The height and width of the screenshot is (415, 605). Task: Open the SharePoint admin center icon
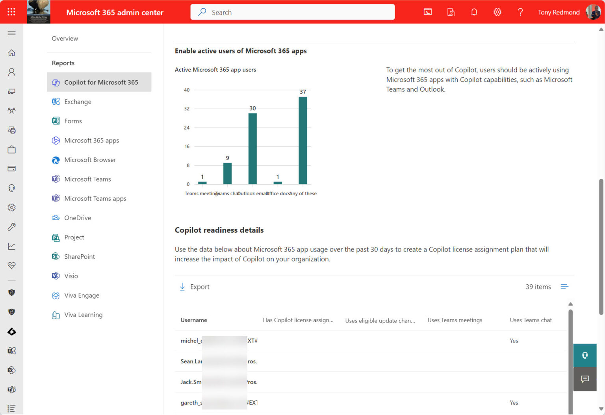11,370
